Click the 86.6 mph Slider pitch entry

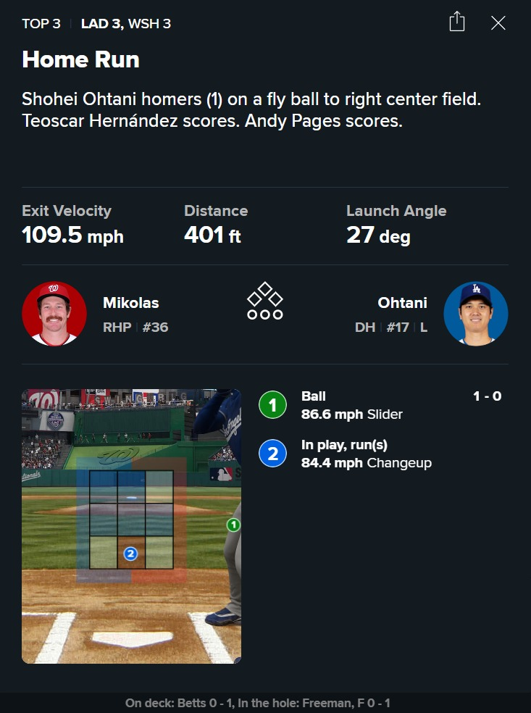(351, 414)
